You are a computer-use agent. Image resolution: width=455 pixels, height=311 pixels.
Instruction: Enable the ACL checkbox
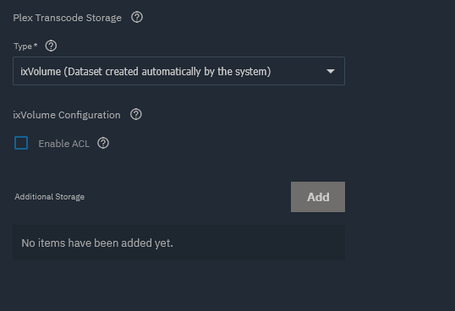(x=21, y=143)
